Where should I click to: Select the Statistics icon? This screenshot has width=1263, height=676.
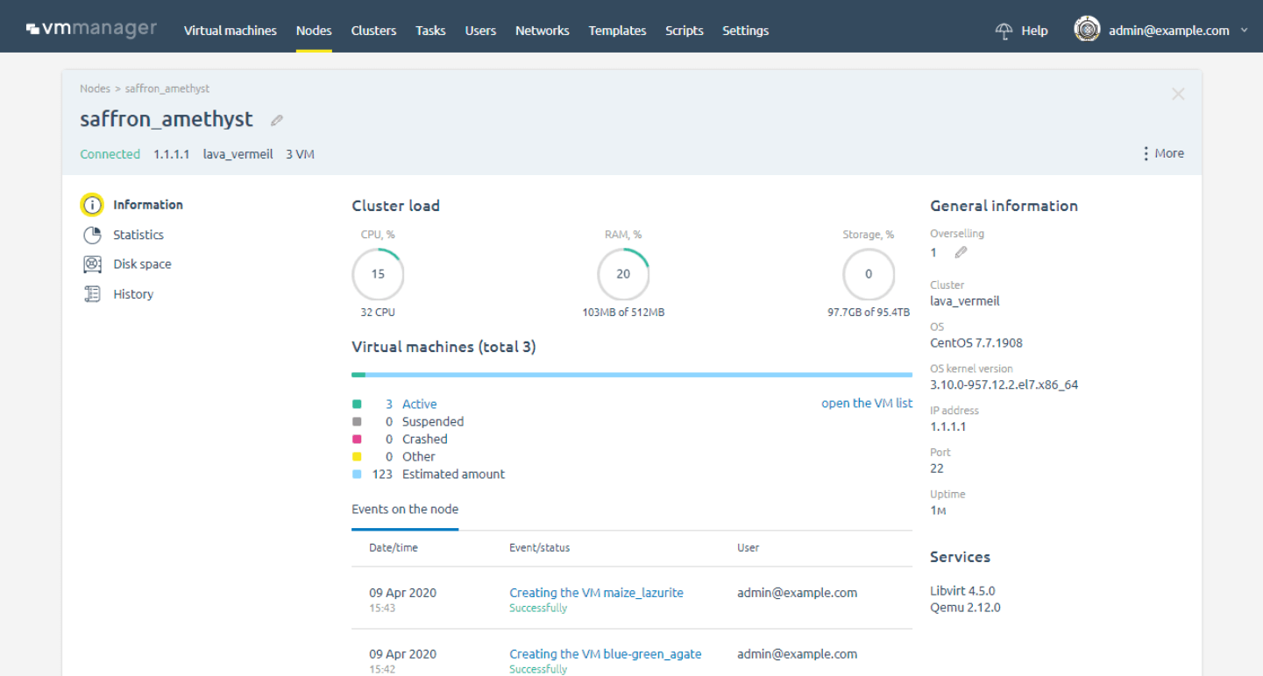[93, 234]
